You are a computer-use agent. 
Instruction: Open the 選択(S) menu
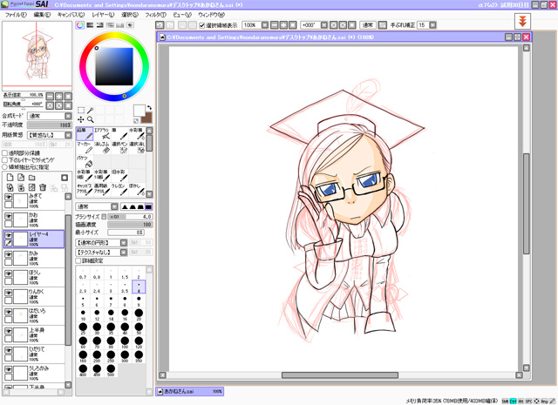coord(130,15)
